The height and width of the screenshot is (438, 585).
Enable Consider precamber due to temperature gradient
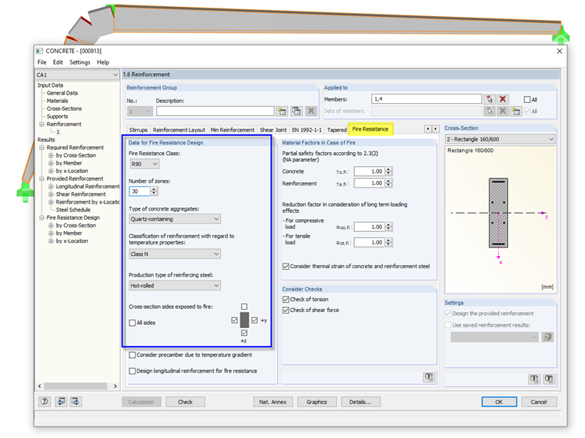pos(132,355)
